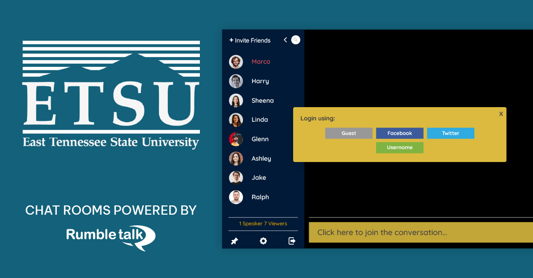
Task: Select Linda from the user list
Action: coord(259,120)
